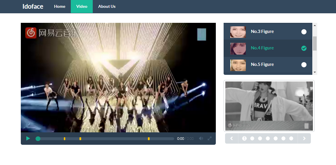Jump to second yellow timeline marker
Viewport: 336px width, 165px height.
coord(80,139)
